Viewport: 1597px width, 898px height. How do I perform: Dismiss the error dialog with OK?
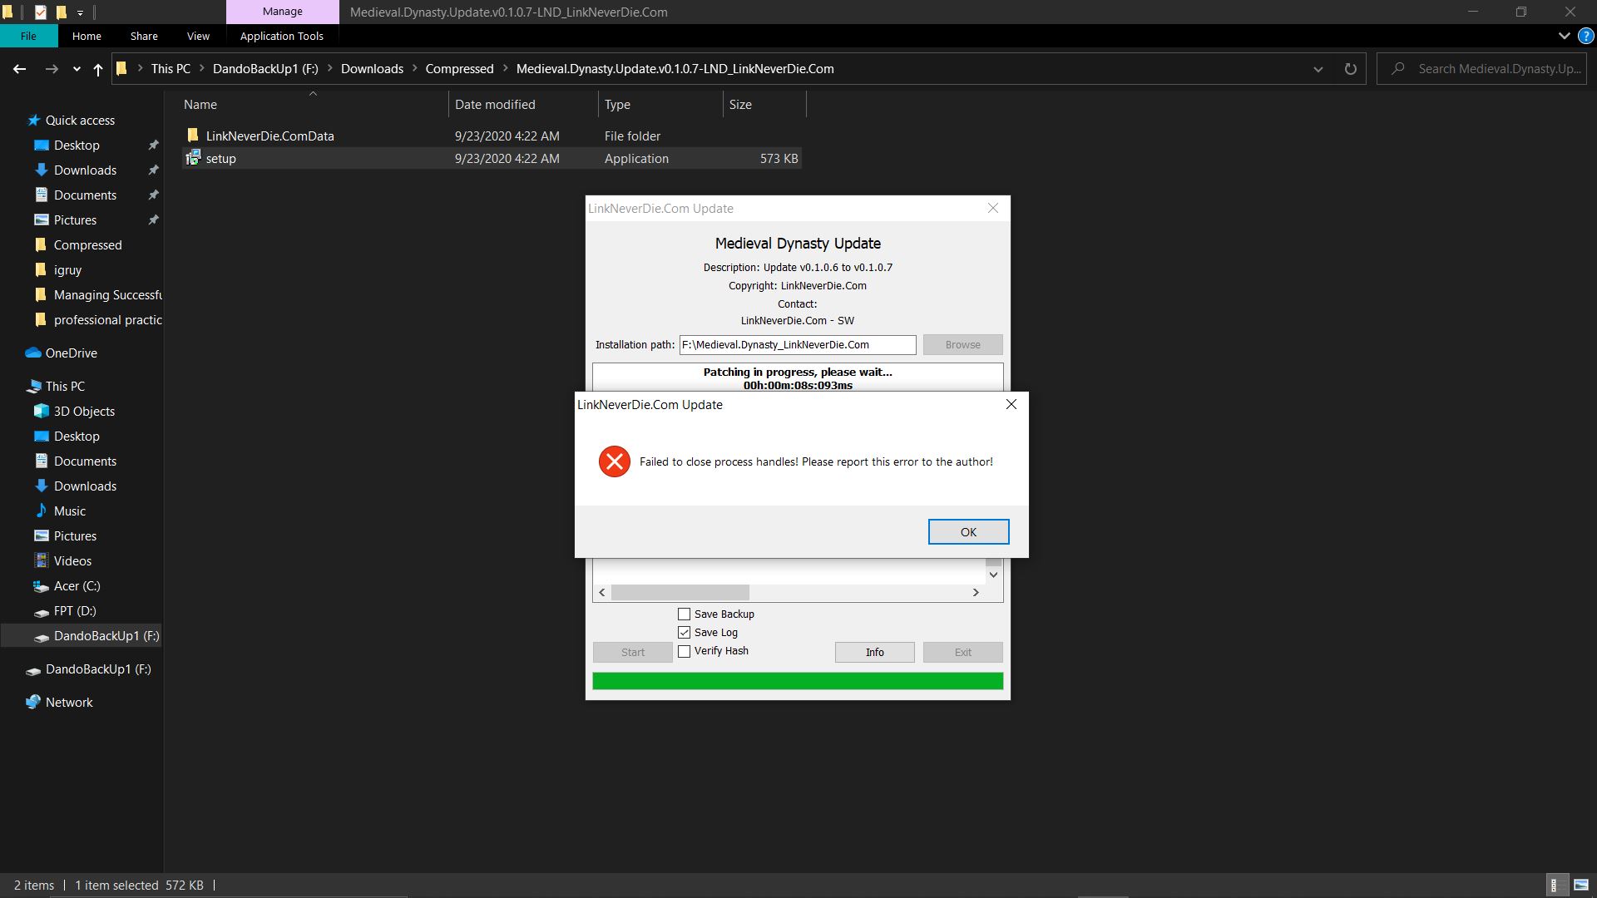click(x=968, y=532)
